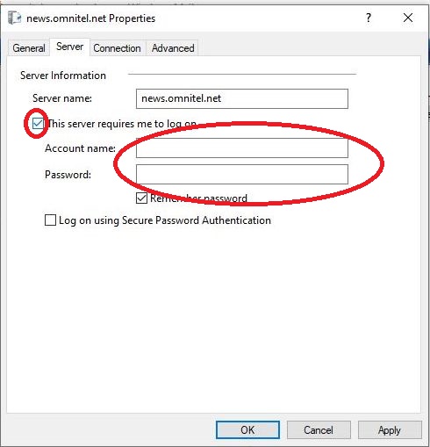Click the news server icon in title bar

(x=15, y=18)
